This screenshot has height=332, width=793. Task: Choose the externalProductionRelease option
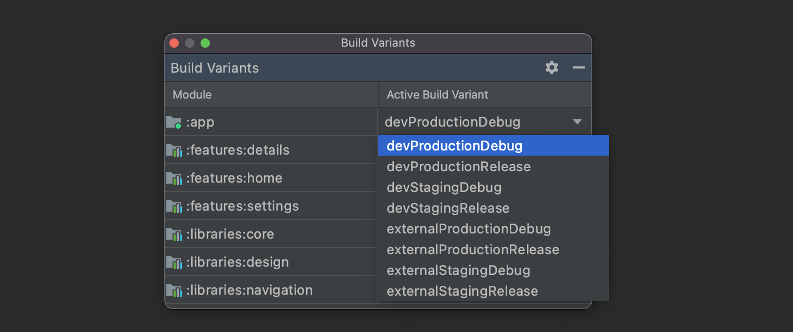[473, 250]
